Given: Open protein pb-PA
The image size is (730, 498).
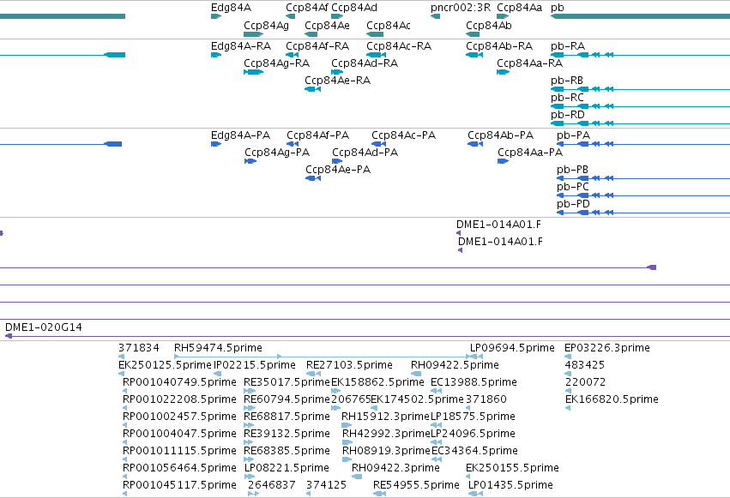Looking at the screenshot, I should pyautogui.click(x=573, y=135).
